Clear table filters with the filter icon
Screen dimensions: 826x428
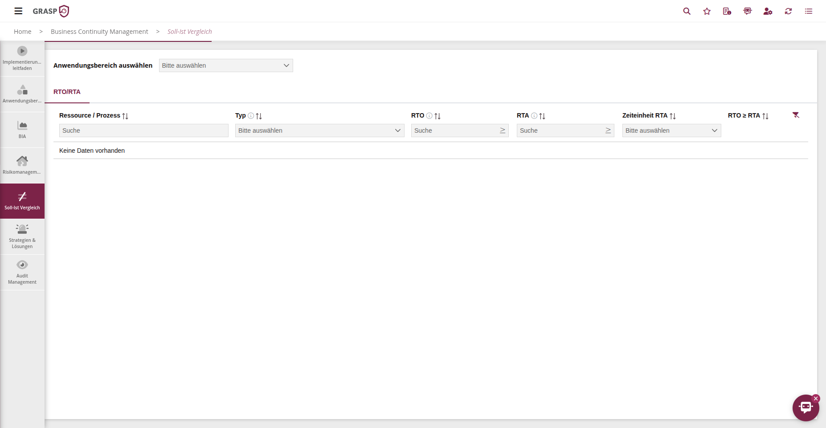pyautogui.click(x=796, y=115)
